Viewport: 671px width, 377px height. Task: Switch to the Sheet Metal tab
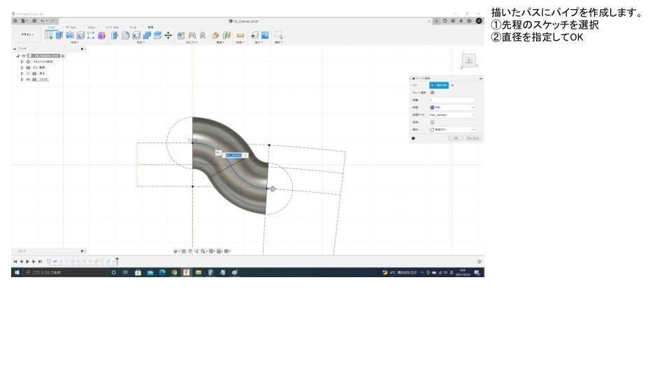tap(112, 27)
